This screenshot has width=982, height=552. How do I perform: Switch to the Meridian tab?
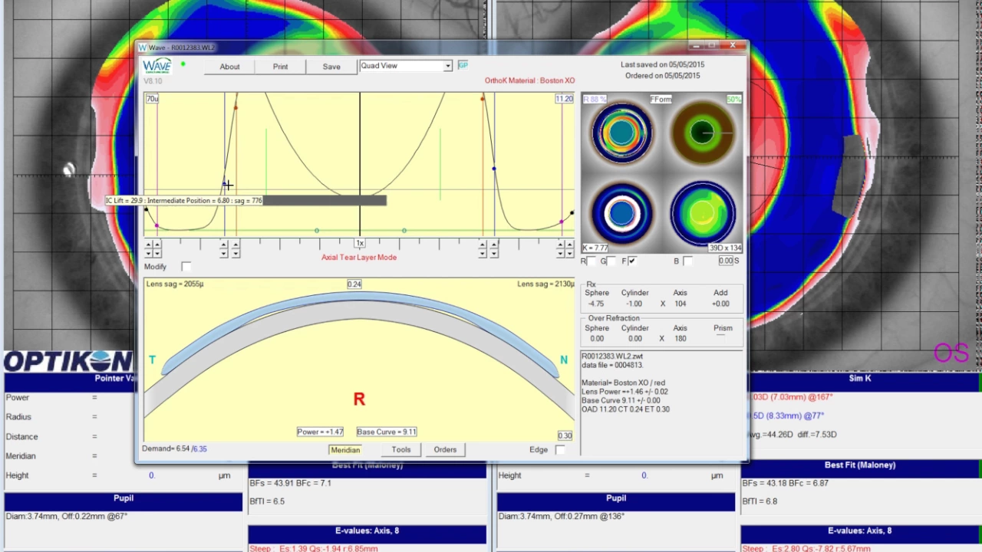point(345,450)
